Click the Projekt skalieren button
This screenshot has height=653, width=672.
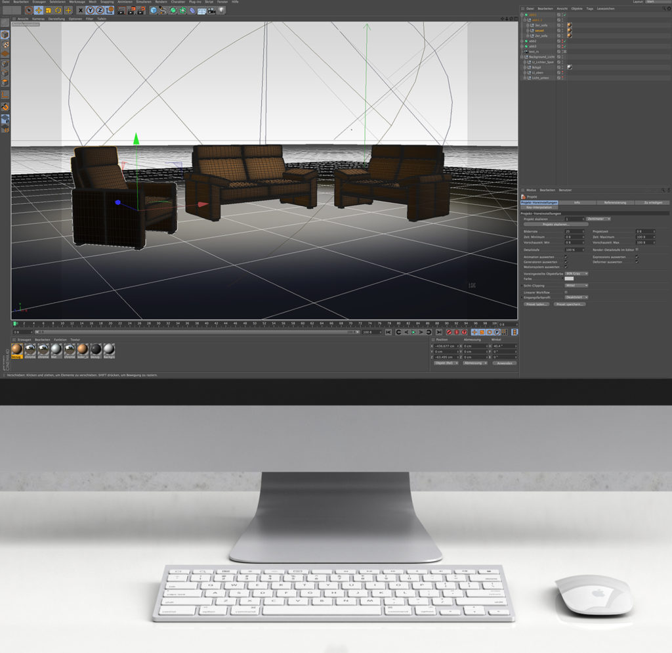[556, 225]
